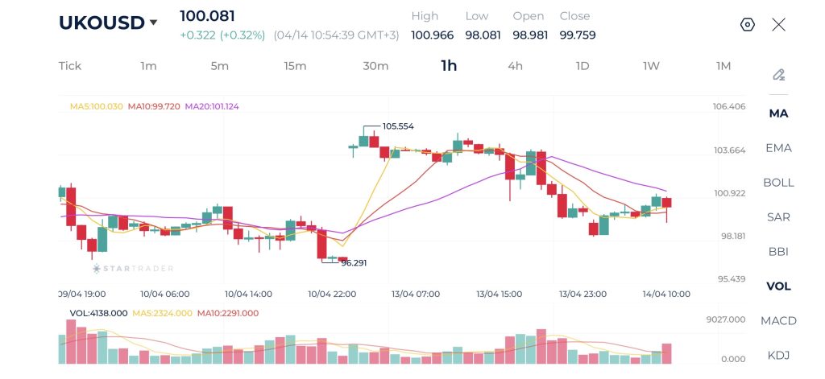The height and width of the screenshot is (379, 825).
Task: Enable the EMA indicator
Action: (x=778, y=148)
